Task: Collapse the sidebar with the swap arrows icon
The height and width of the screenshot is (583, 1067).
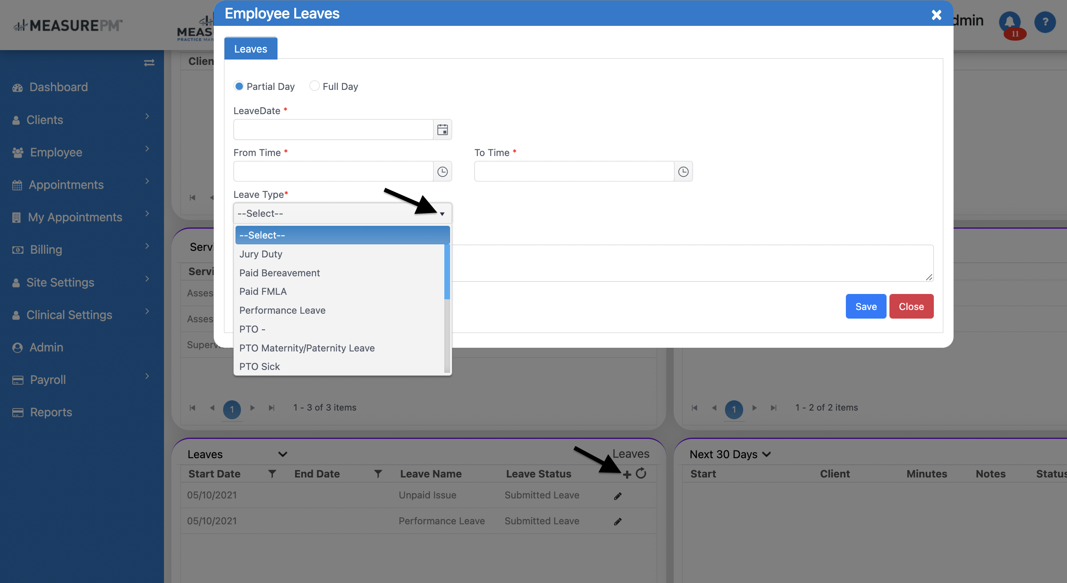Action: click(x=149, y=63)
